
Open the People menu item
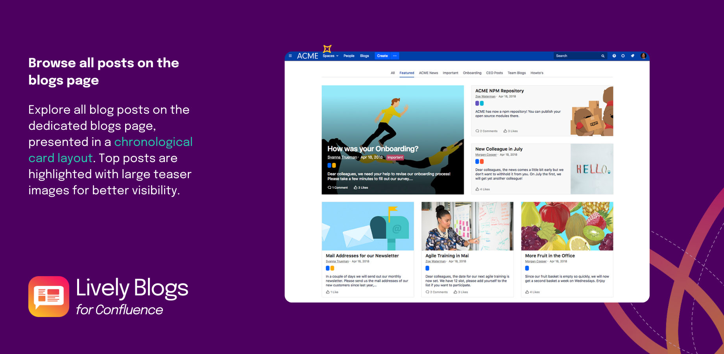(349, 56)
